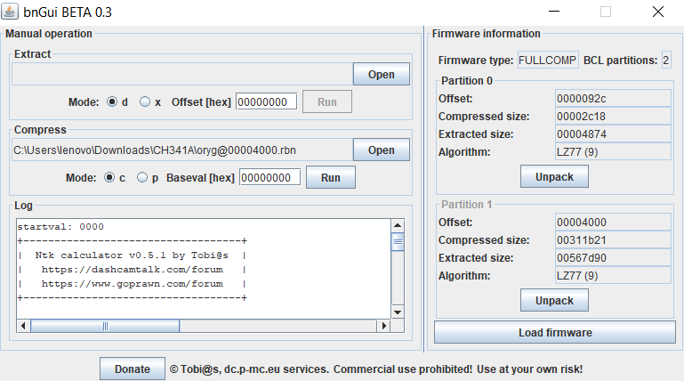Unpack Partition 1
Image resolution: width=684 pixels, height=381 pixels.
coord(553,300)
